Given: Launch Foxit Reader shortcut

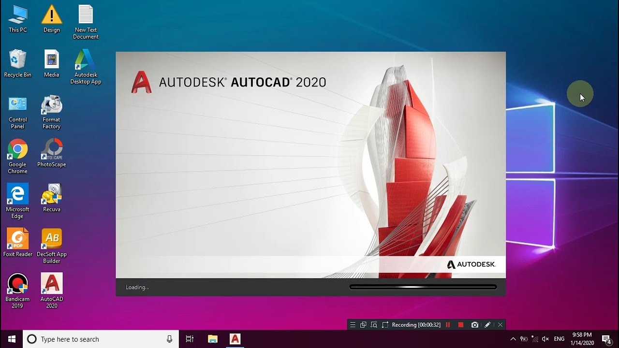Looking at the screenshot, I should point(18,243).
